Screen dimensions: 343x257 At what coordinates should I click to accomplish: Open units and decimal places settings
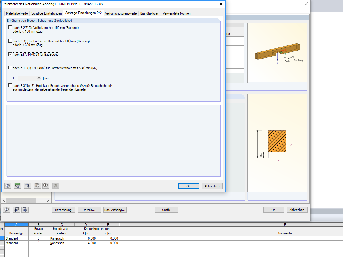click(18, 186)
